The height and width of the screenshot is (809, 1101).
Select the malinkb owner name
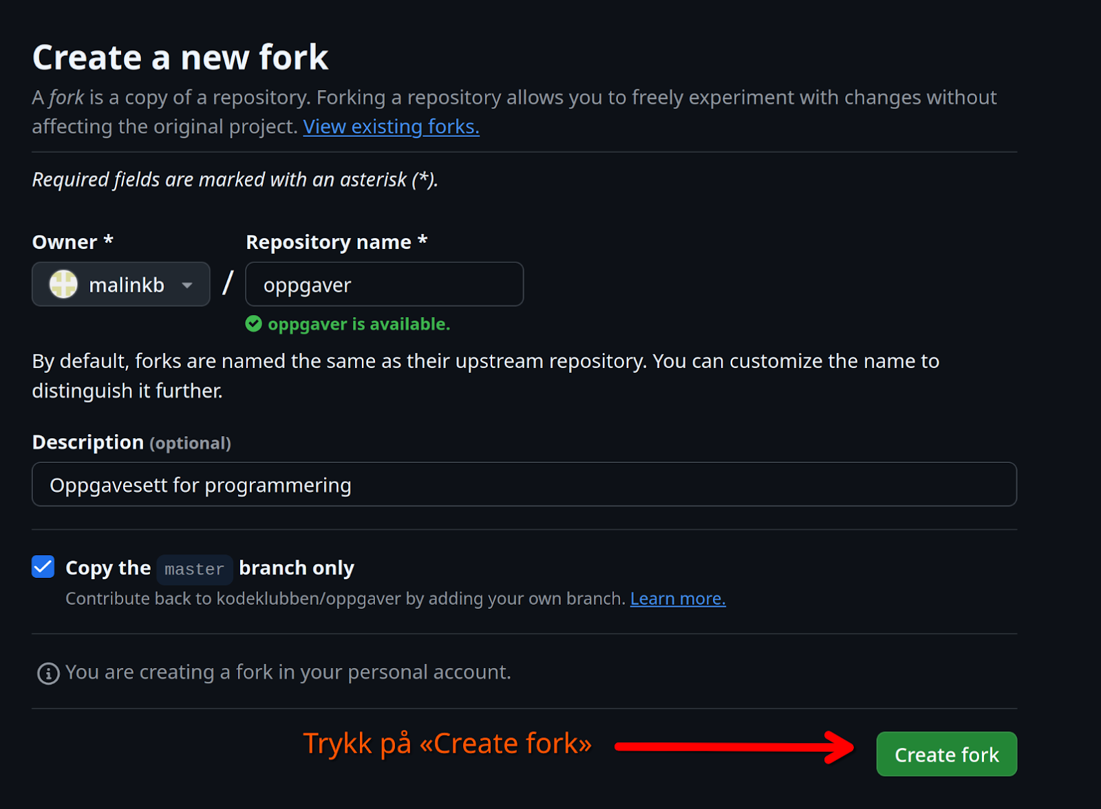pos(127,285)
